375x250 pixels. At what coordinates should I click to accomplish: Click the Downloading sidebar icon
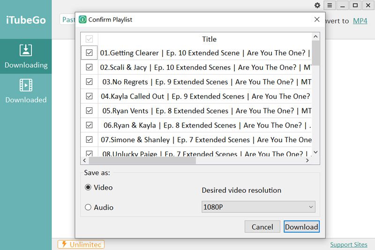(x=26, y=50)
